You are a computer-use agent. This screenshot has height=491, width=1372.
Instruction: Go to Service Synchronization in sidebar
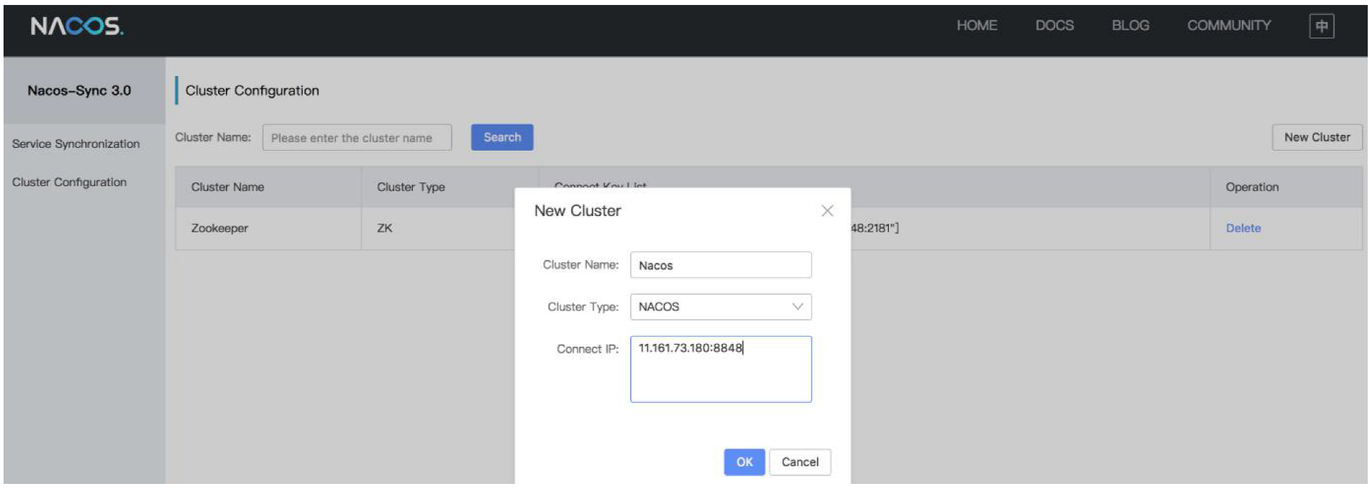coord(76,144)
